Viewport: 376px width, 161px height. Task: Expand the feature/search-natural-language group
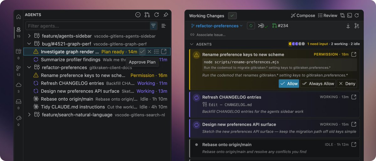(x=29, y=115)
